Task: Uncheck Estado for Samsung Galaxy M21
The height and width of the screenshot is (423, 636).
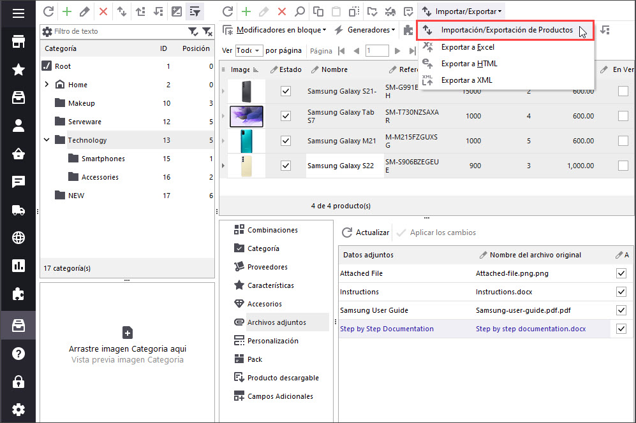Action: [286, 141]
